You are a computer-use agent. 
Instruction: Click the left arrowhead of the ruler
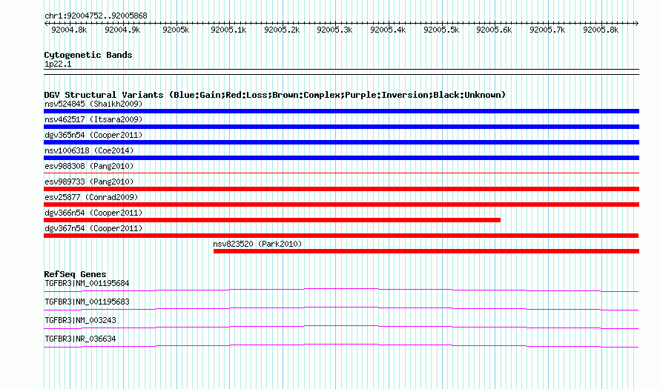click(46, 23)
